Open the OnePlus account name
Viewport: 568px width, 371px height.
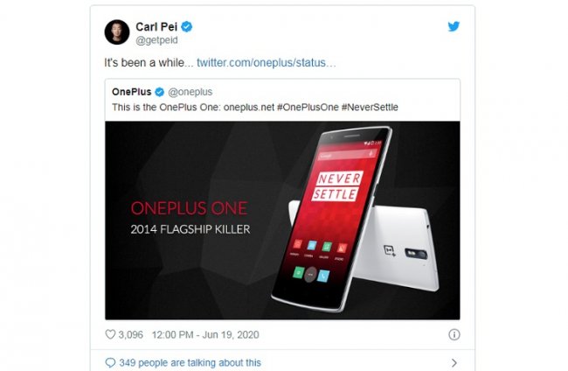[131, 92]
